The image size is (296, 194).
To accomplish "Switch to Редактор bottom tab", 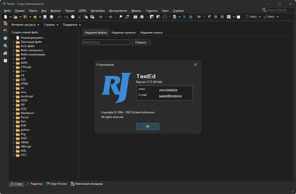I will pyautogui.click(x=34, y=184).
